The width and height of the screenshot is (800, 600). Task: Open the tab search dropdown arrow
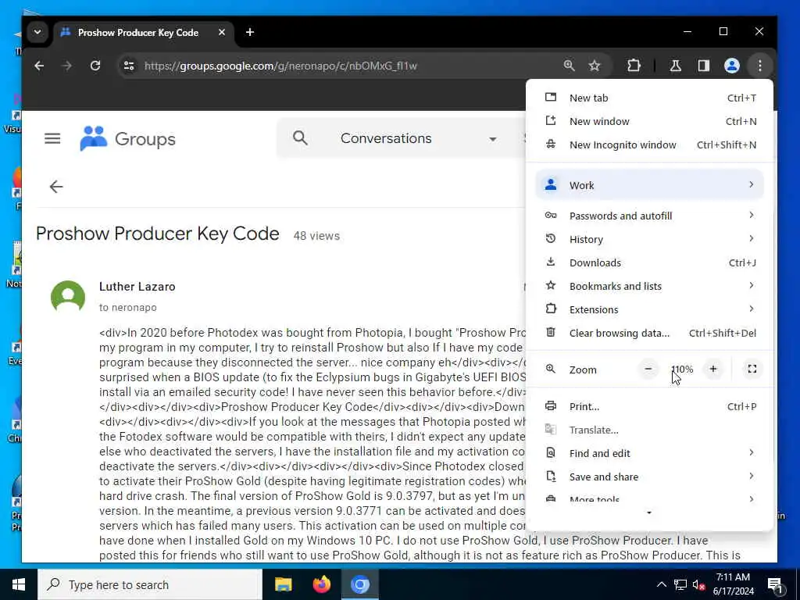click(37, 32)
